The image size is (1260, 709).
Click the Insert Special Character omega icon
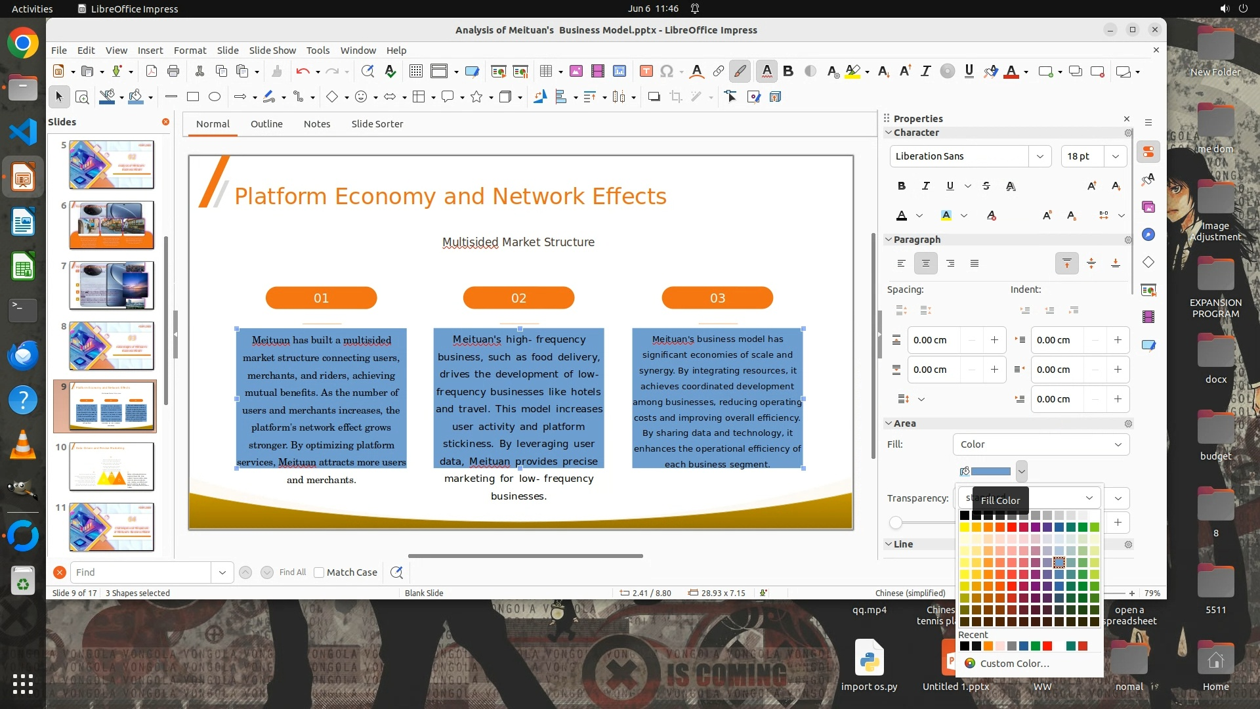coord(667,72)
